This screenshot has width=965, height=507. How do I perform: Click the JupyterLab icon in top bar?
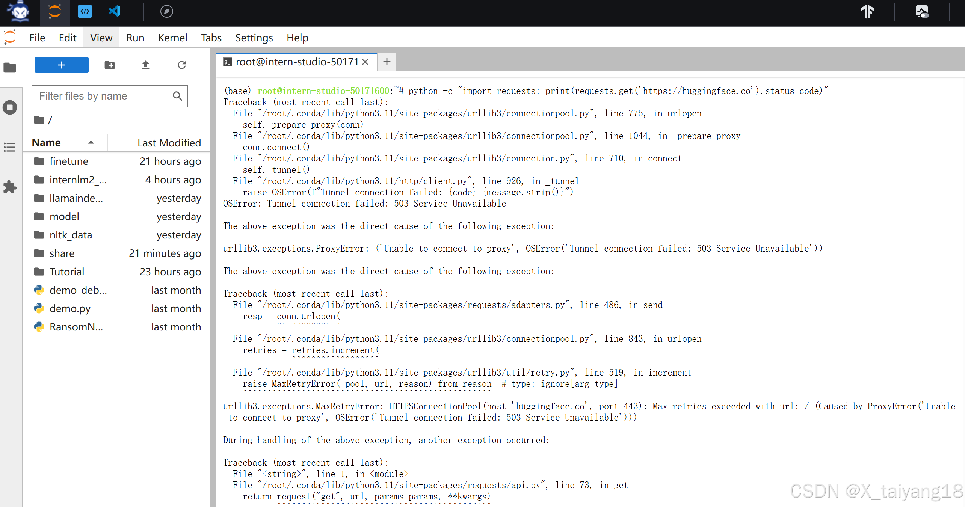click(x=54, y=11)
